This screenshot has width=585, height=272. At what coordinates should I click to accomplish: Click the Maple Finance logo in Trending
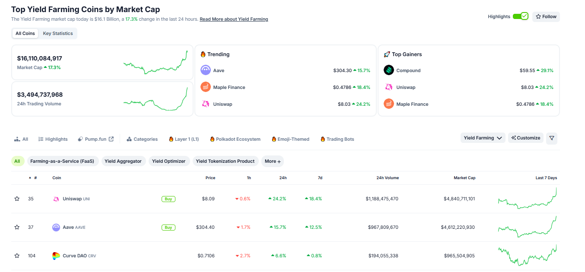point(206,87)
